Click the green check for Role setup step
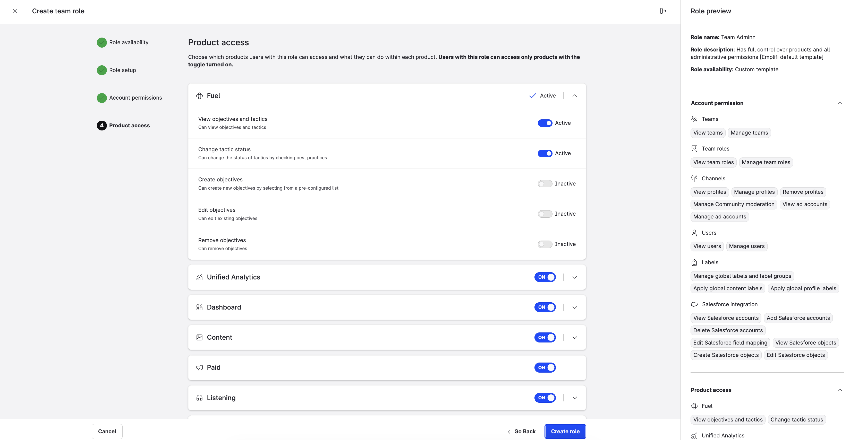 [x=102, y=70]
